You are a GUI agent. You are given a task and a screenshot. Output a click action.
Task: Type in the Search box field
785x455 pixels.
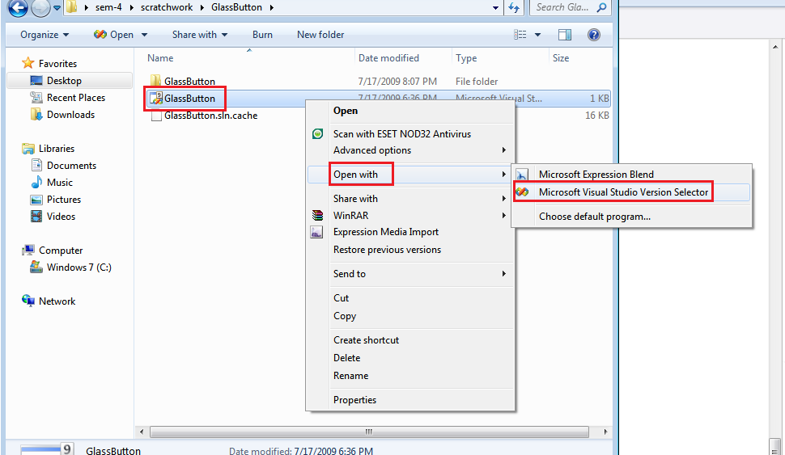click(562, 8)
